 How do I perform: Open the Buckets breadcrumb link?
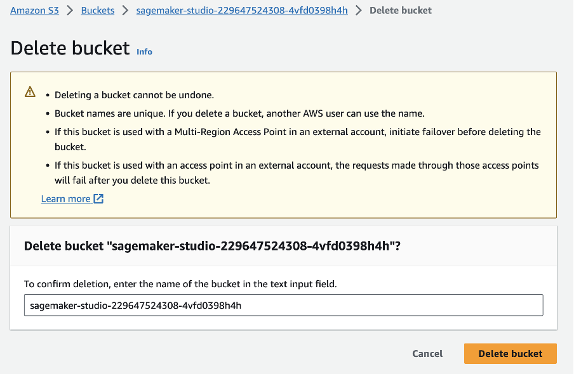click(98, 10)
